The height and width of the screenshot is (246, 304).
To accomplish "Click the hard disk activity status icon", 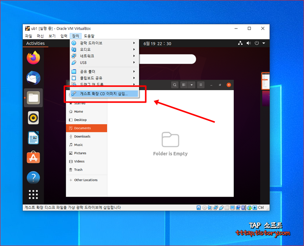I will pyautogui.click(x=199, y=208).
